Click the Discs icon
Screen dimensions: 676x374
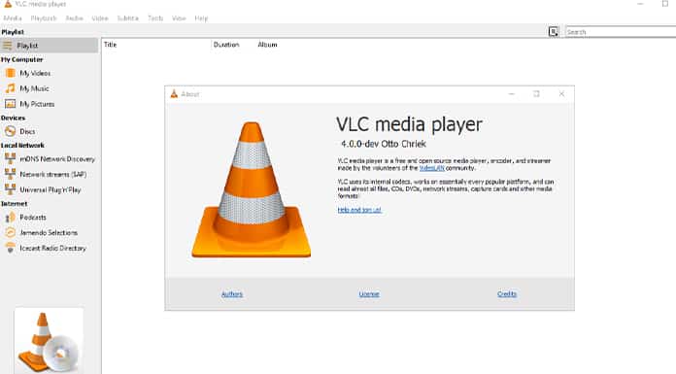pos(11,131)
